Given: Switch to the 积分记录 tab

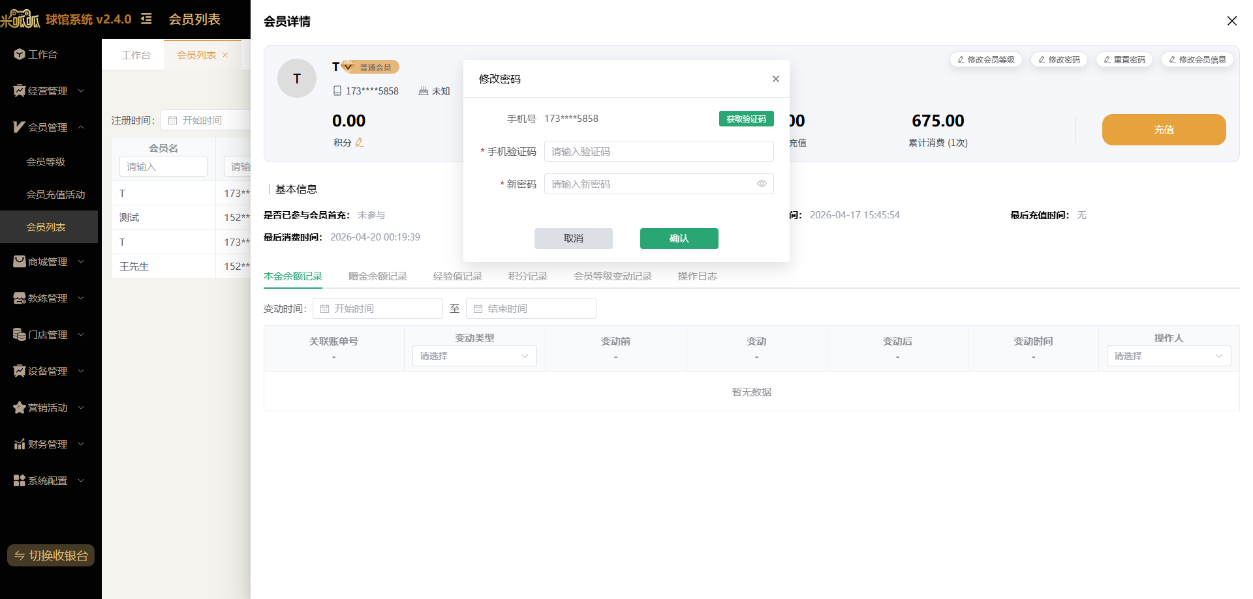Looking at the screenshot, I should tap(528, 276).
